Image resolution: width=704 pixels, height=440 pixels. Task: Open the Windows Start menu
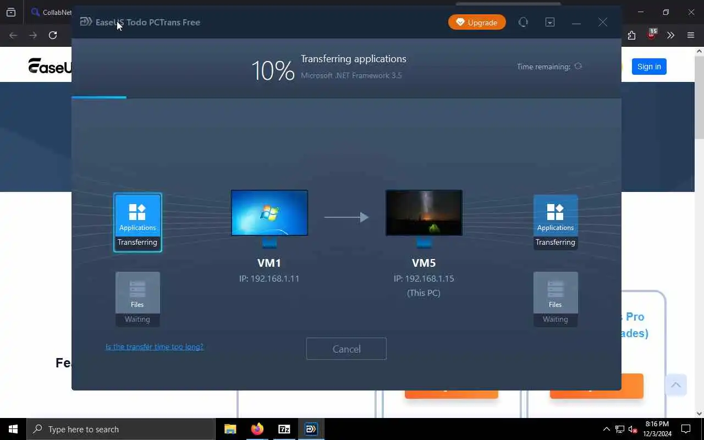tap(13, 429)
